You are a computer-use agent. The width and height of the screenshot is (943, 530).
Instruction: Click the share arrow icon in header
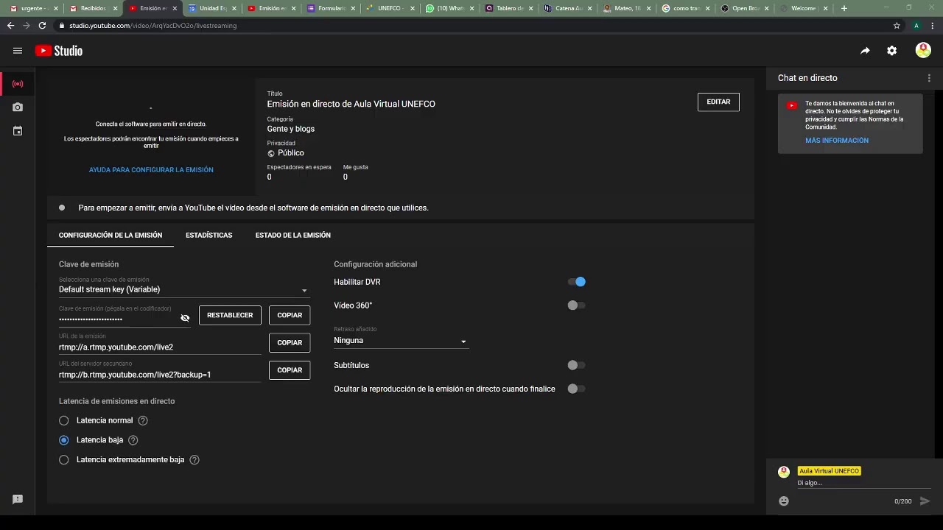click(865, 51)
